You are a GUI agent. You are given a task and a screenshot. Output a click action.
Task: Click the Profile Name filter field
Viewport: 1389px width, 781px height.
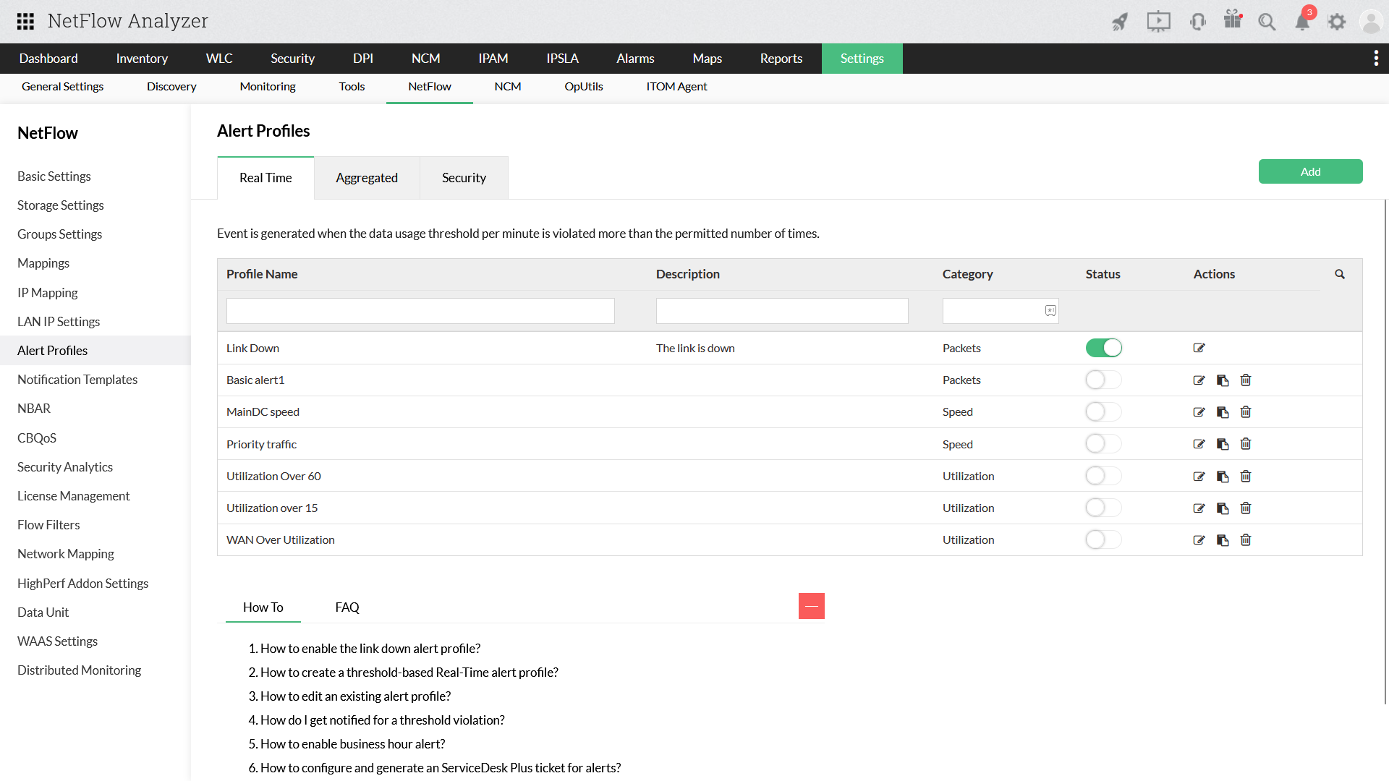(x=420, y=311)
